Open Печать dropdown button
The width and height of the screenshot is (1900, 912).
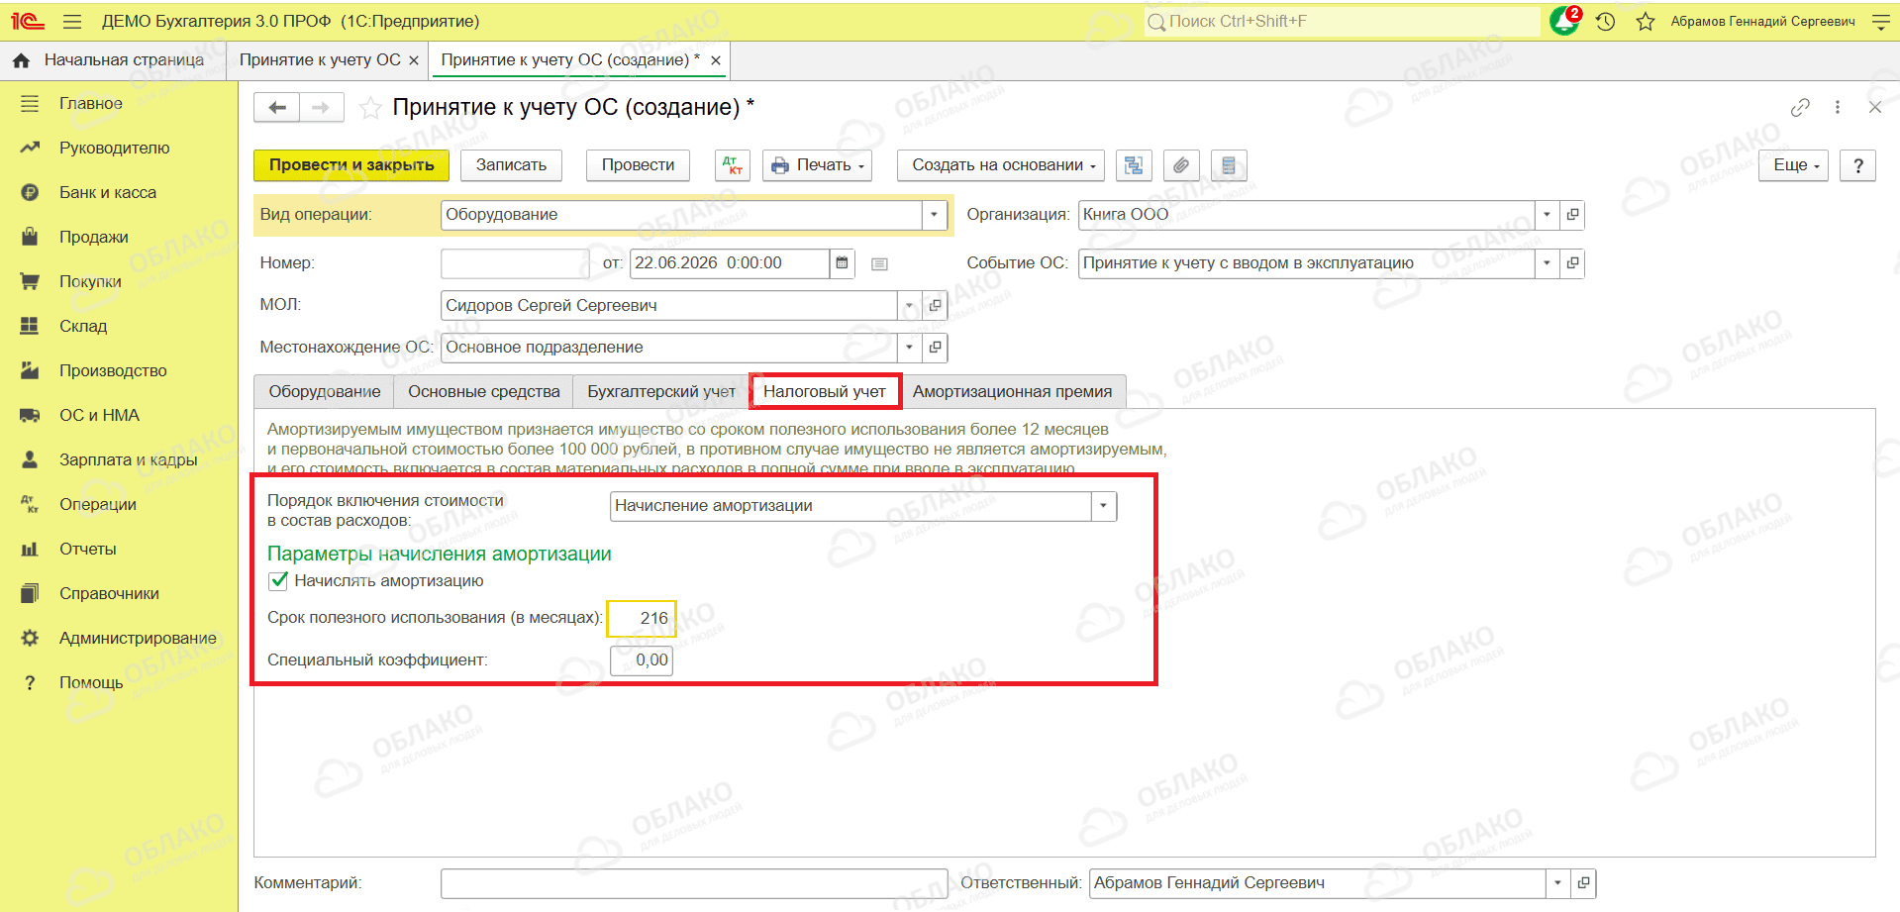pyautogui.click(x=818, y=165)
